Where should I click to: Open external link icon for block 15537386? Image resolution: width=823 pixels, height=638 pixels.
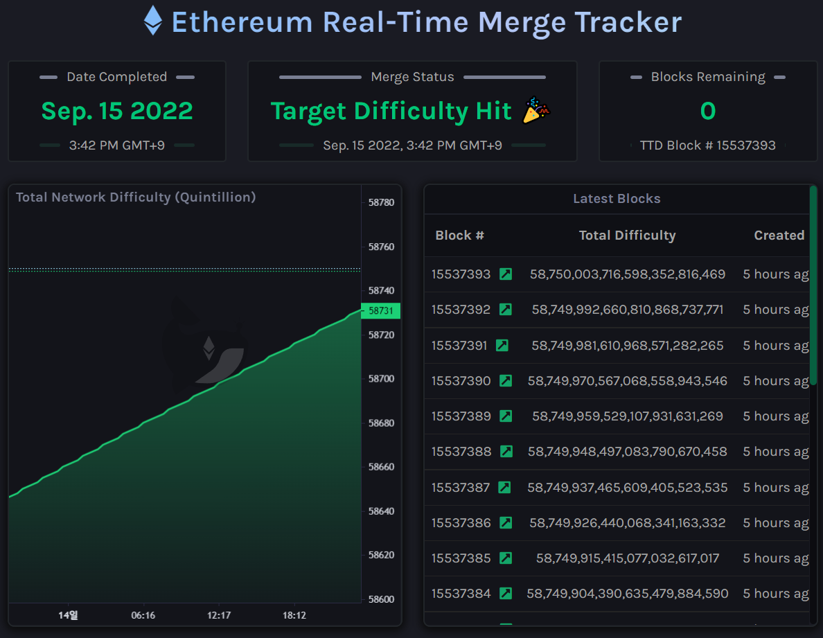point(506,523)
